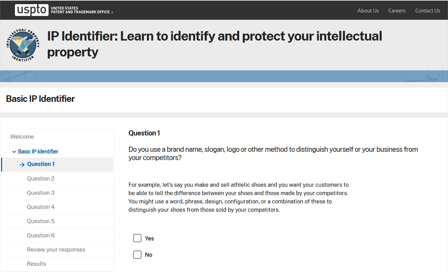448x272 pixels.
Task: Check the Yes checkbox
Action: click(x=137, y=238)
